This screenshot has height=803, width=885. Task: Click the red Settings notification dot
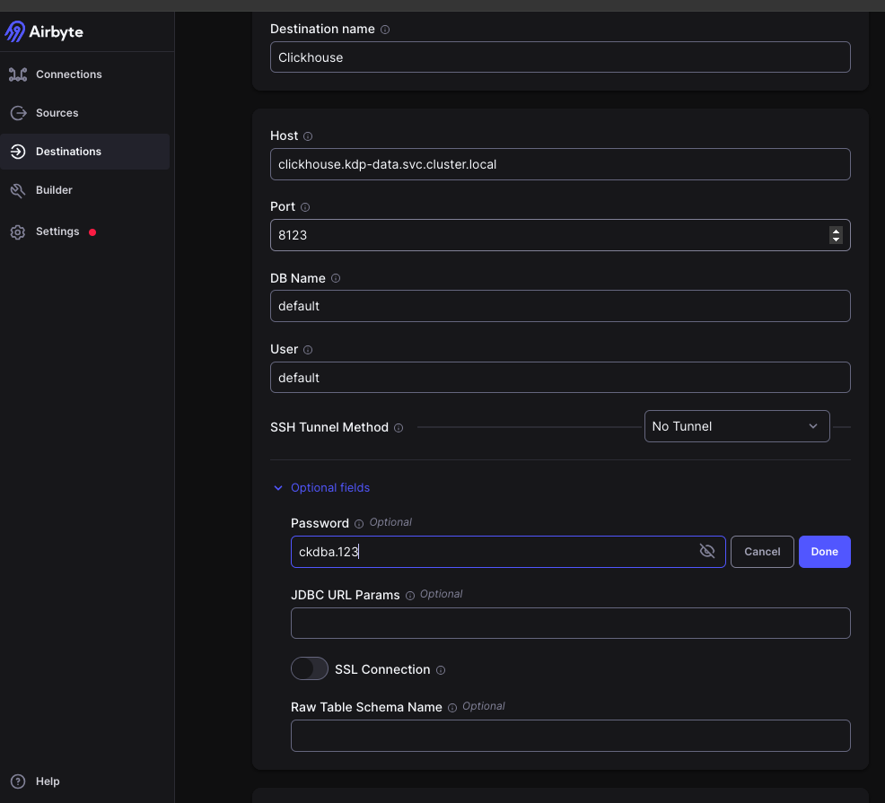[x=92, y=232]
